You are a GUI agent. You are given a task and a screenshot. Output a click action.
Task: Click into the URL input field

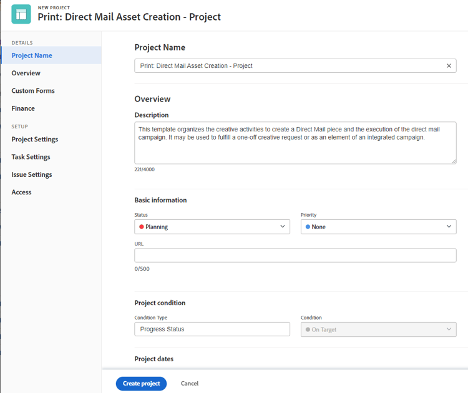[295, 255]
